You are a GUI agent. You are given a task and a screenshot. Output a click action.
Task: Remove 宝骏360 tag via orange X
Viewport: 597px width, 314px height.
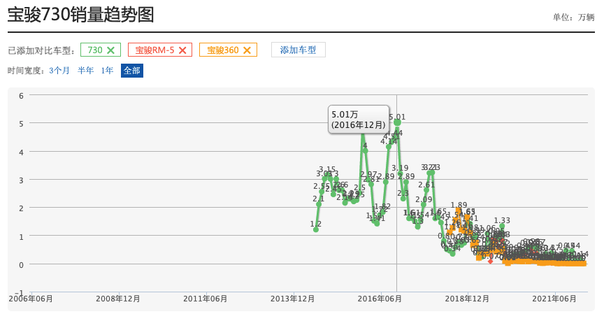(x=247, y=50)
